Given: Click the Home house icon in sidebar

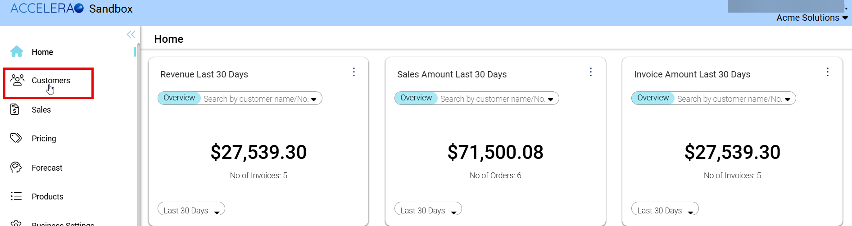Looking at the screenshot, I should (17, 52).
